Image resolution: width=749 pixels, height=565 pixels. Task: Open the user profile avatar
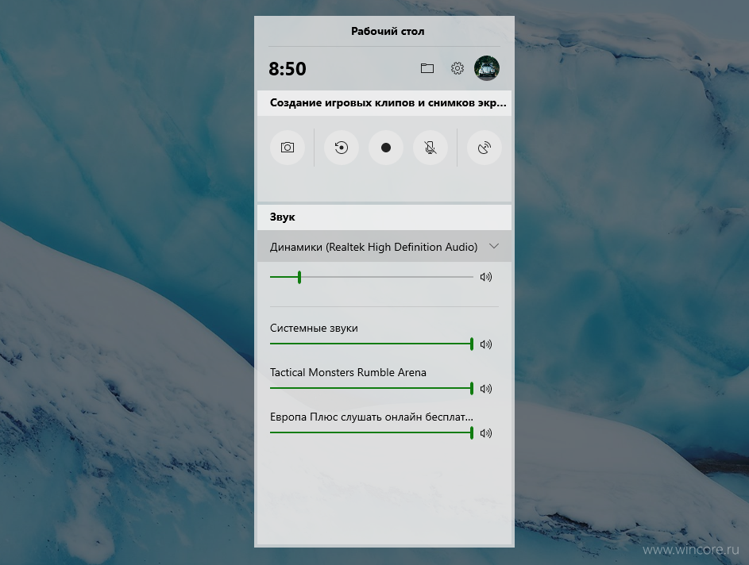coord(487,68)
